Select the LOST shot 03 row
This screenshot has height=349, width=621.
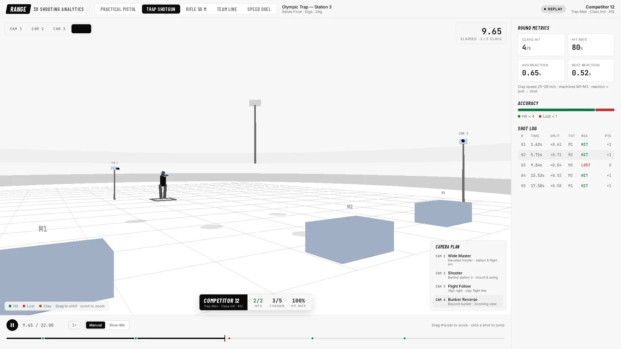click(566, 165)
